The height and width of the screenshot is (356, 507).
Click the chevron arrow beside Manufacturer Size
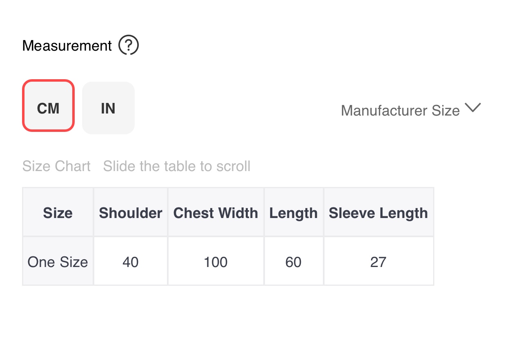[473, 108]
